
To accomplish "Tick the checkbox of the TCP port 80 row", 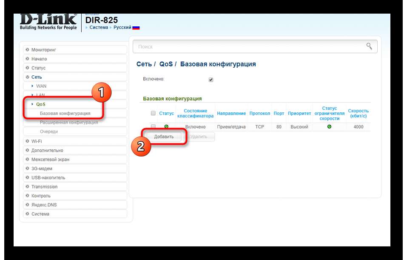I will coord(153,126).
